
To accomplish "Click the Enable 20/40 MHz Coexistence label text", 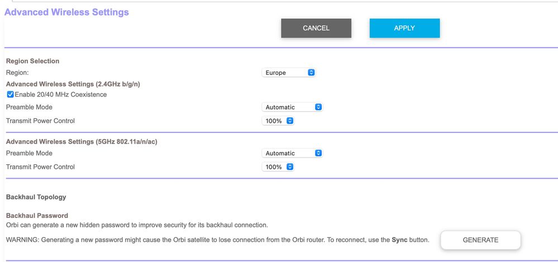I will pyautogui.click(x=60, y=94).
